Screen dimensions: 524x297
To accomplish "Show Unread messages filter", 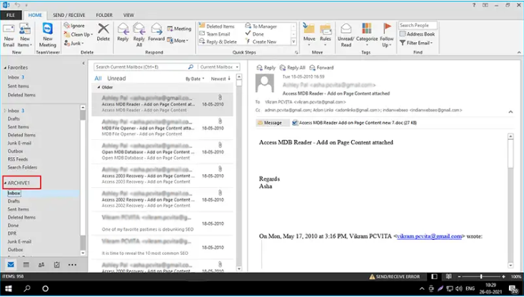I will (116, 79).
